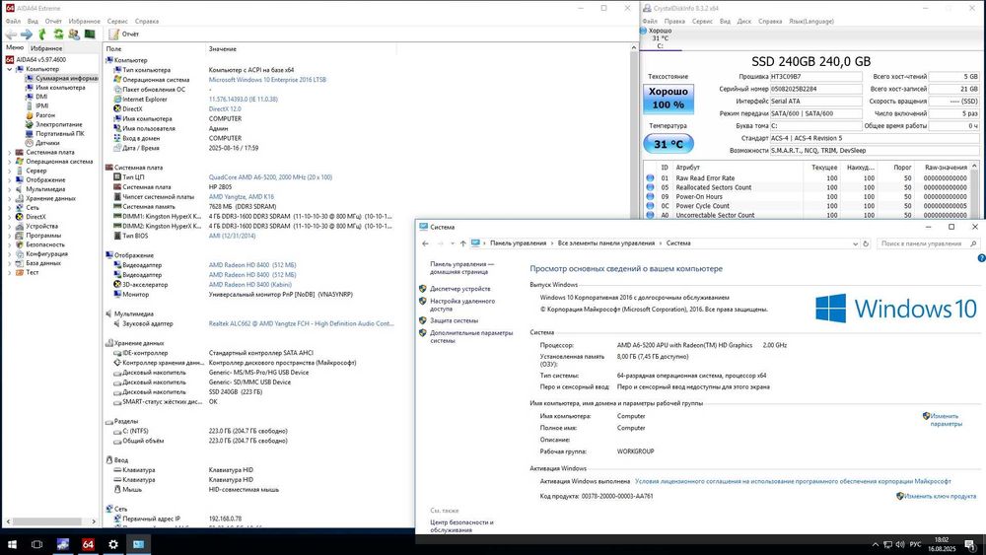Select Безопасность tree item
Viewport: 986px width, 555px height.
[44, 244]
